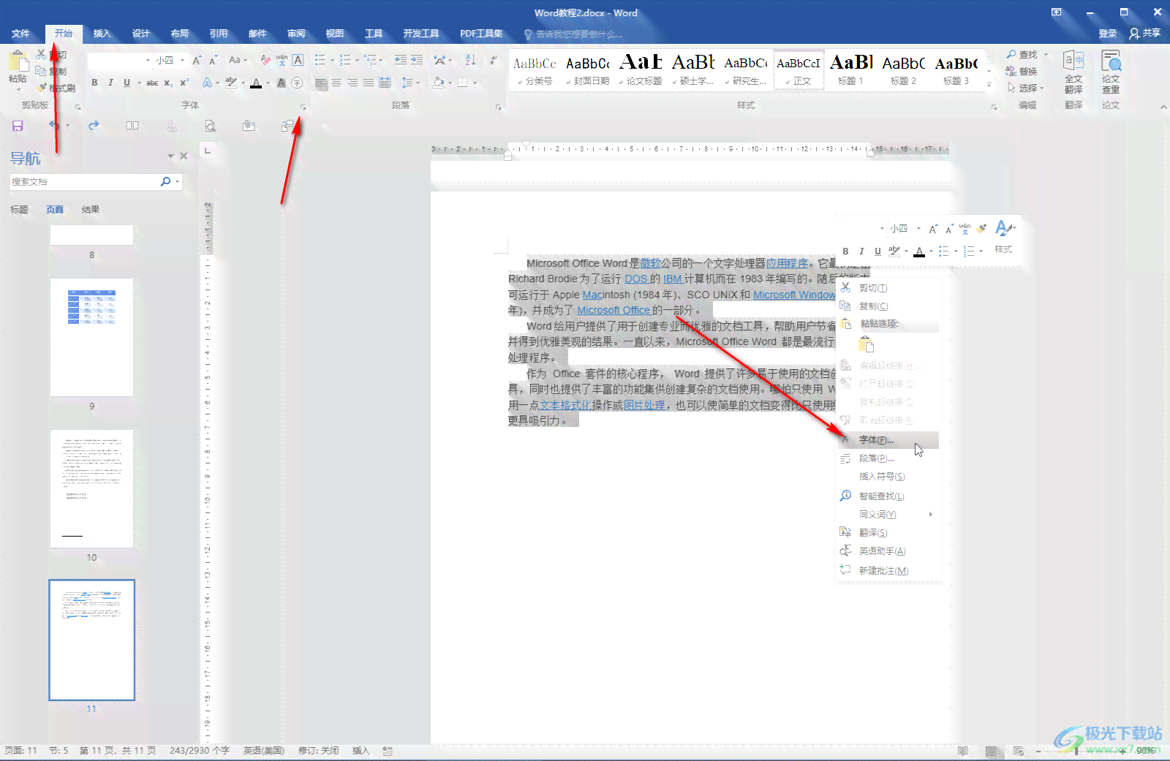This screenshot has height=761, width=1170.
Task: Switch to the Insert (插入) ribbon tab
Action: coord(102,34)
